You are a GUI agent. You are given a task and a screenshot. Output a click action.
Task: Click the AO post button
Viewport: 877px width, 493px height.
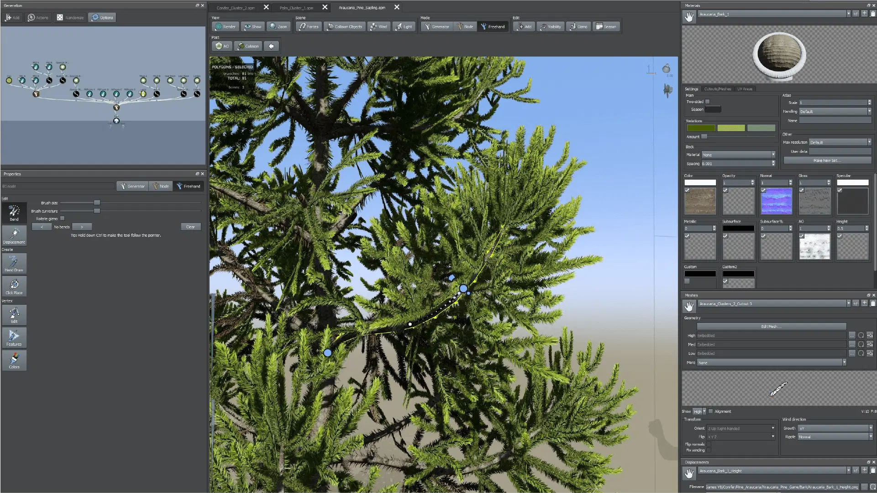[222, 46]
